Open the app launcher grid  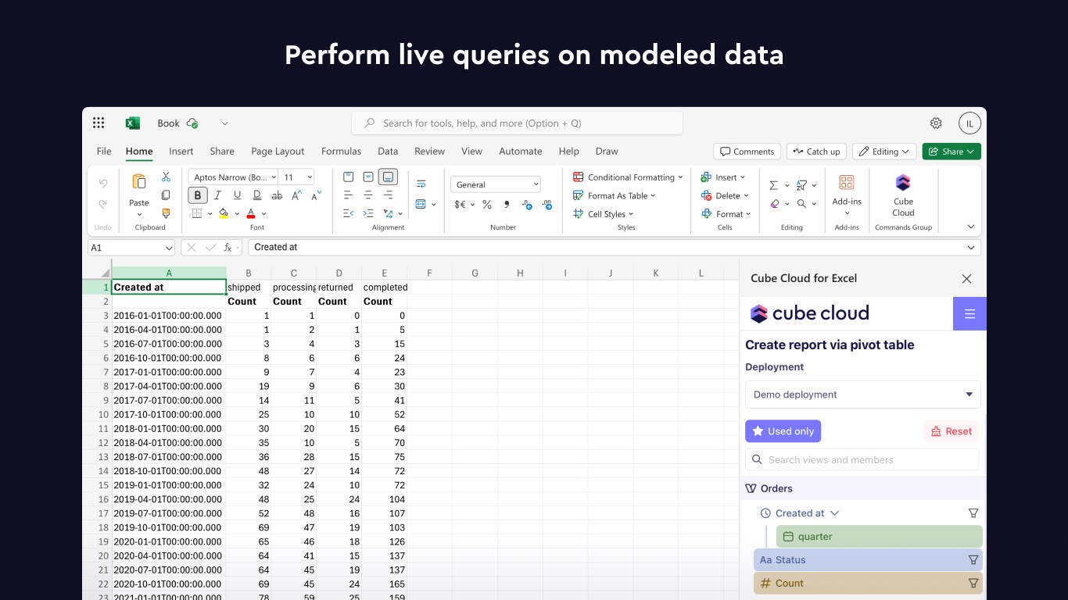click(x=99, y=123)
